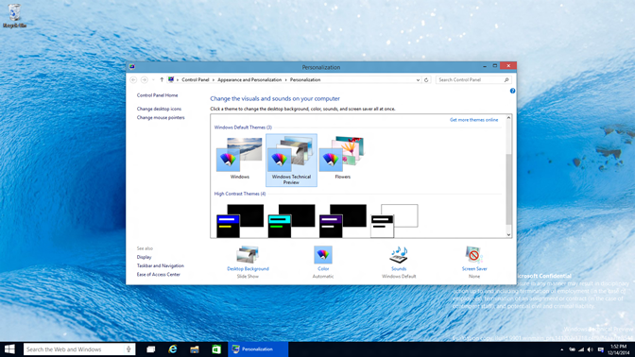This screenshot has width=635, height=357.
Task: Click the Windows Default Themes (3) heading
Action: [x=243, y=127]
